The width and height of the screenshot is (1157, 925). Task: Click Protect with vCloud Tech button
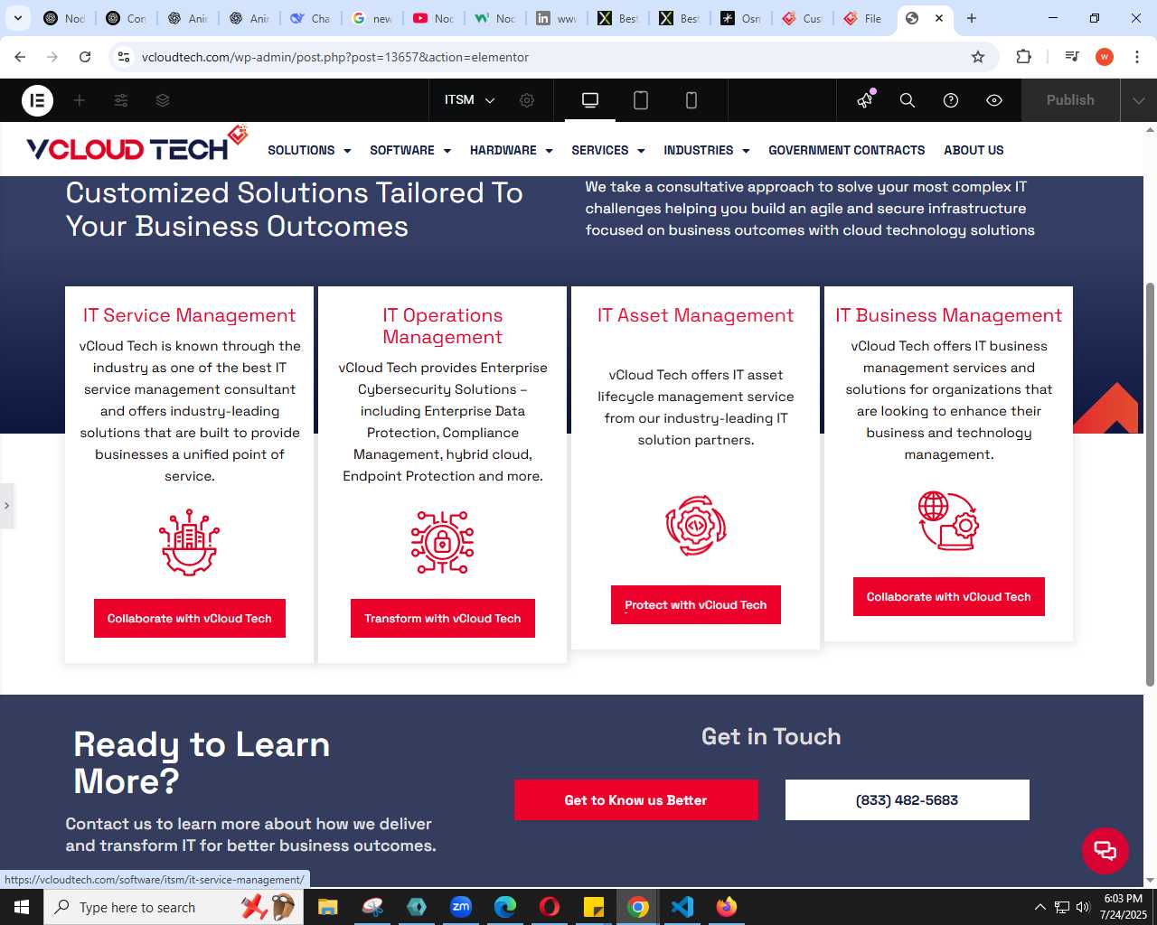[696, 605]
